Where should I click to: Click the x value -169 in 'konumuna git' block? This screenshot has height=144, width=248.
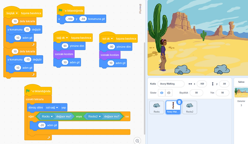click(x=70, y=19)
